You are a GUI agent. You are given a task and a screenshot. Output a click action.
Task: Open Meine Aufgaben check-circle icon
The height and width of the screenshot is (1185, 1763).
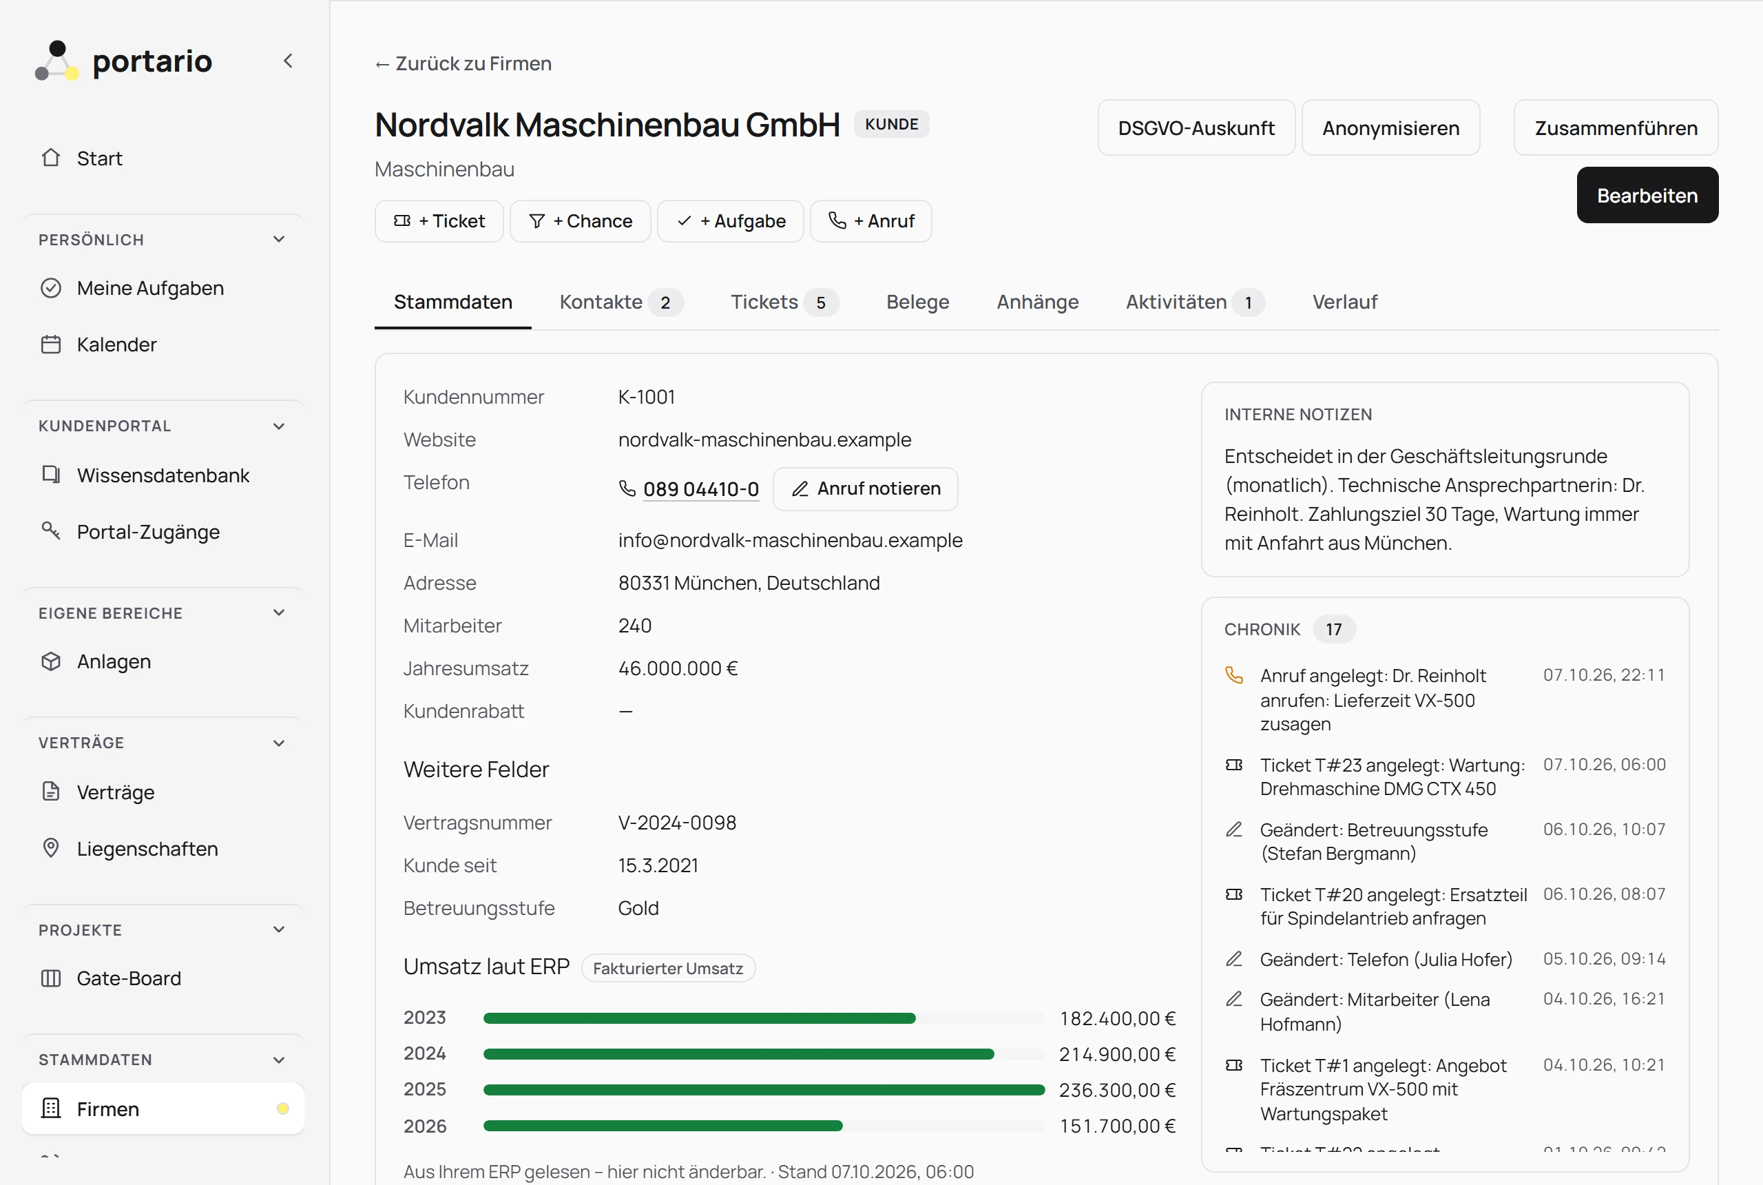click(x=50, y=288)
